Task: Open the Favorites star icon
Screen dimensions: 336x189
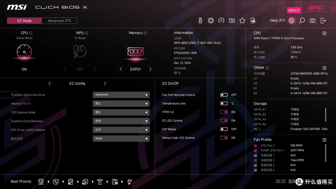Action: (x=242, y=21)
